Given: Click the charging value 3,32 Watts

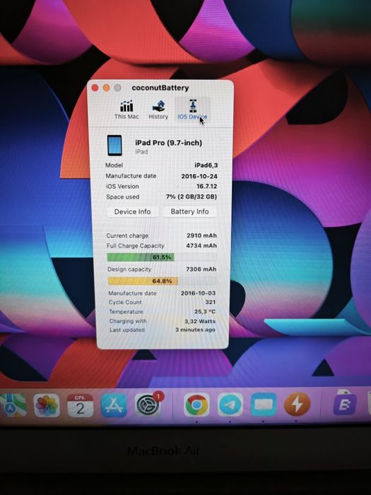Looking at the screenshot, I should point(200,321).
